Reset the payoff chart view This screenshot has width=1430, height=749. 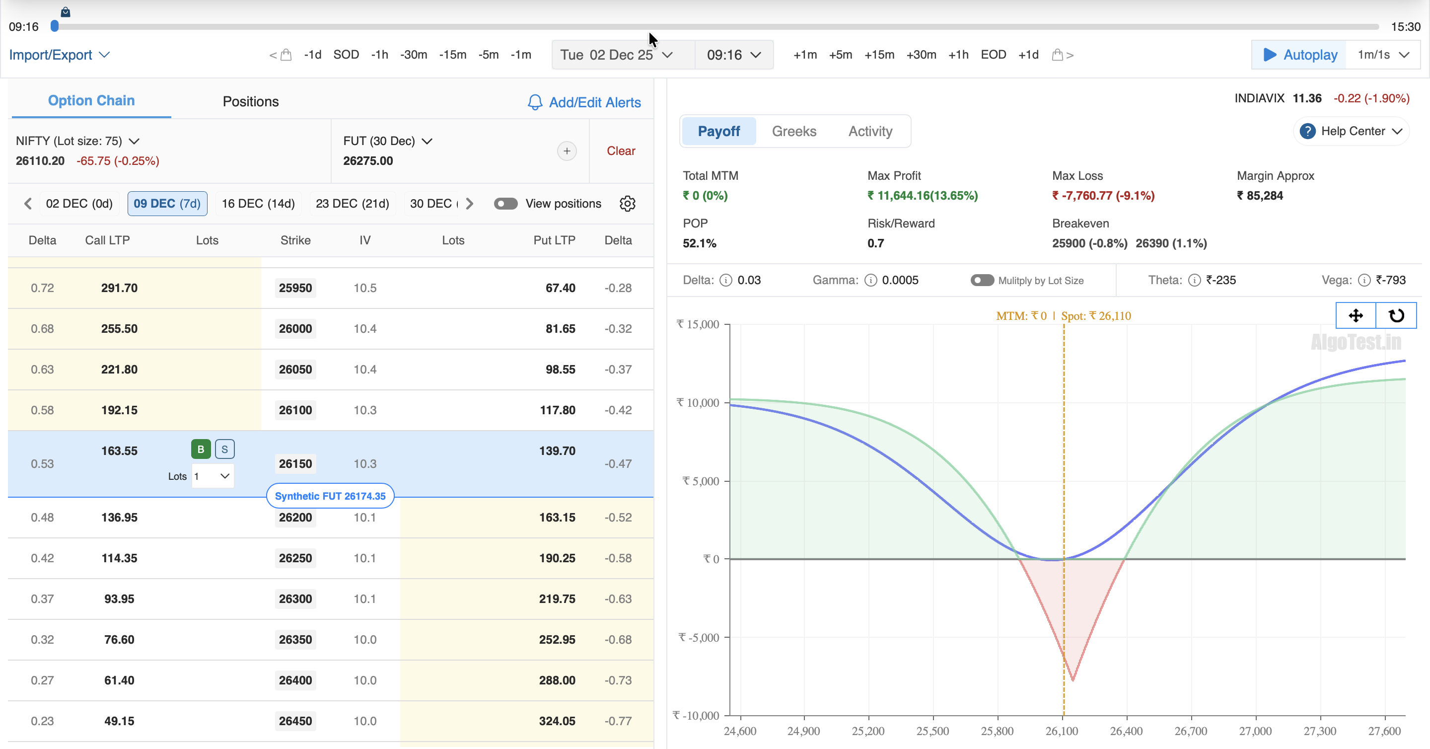click(1396, 316)
